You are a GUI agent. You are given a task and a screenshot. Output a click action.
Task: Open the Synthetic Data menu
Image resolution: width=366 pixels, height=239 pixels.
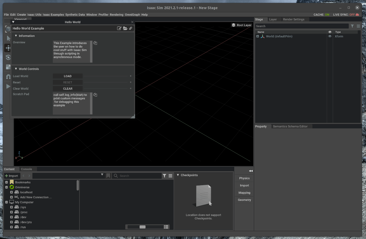(x=75, y=15)
